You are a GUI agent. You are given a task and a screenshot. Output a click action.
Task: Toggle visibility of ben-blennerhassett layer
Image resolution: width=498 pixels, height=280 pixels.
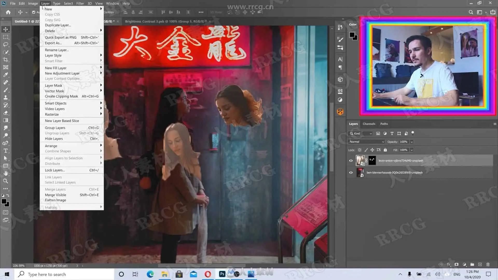[x=351, y=173]
